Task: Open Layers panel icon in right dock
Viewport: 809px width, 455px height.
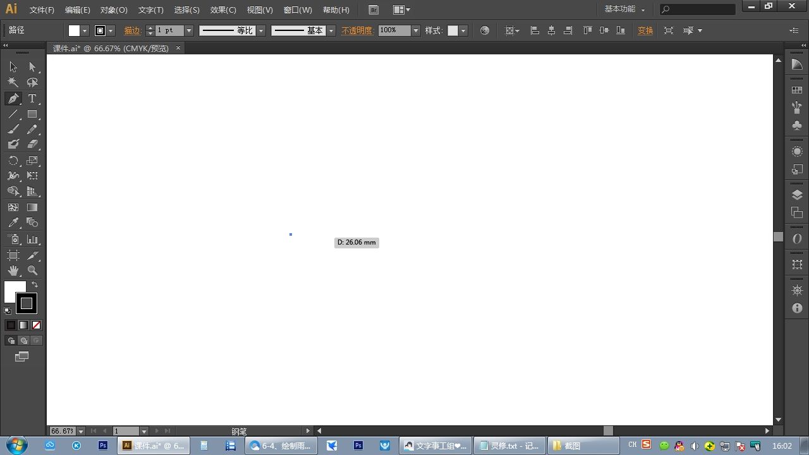Action: [x=797, y=195]
